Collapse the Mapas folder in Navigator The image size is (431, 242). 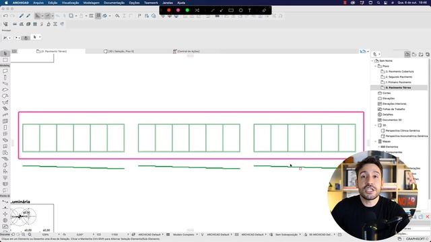tap(376, 142)
